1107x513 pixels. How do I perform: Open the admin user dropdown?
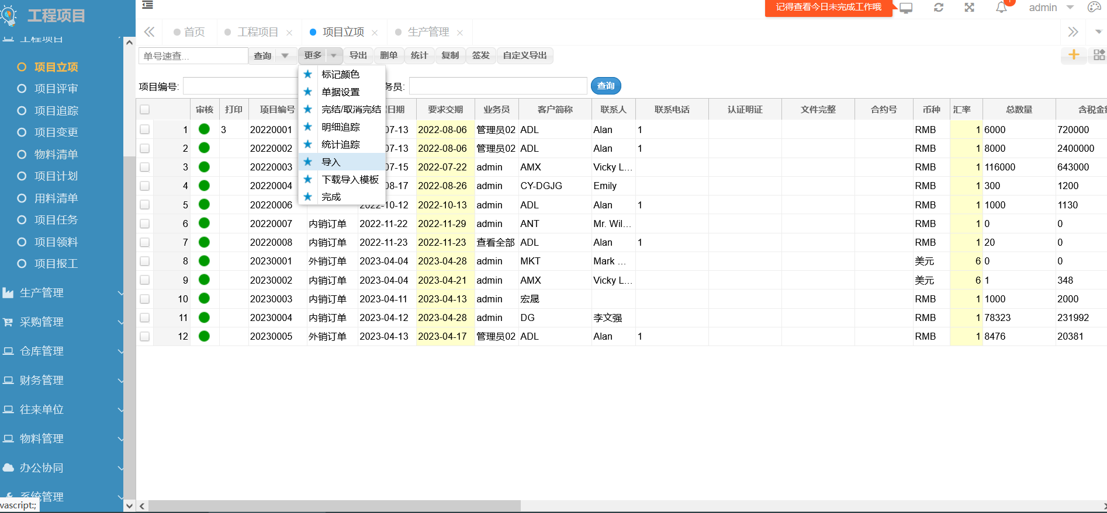1051,8
